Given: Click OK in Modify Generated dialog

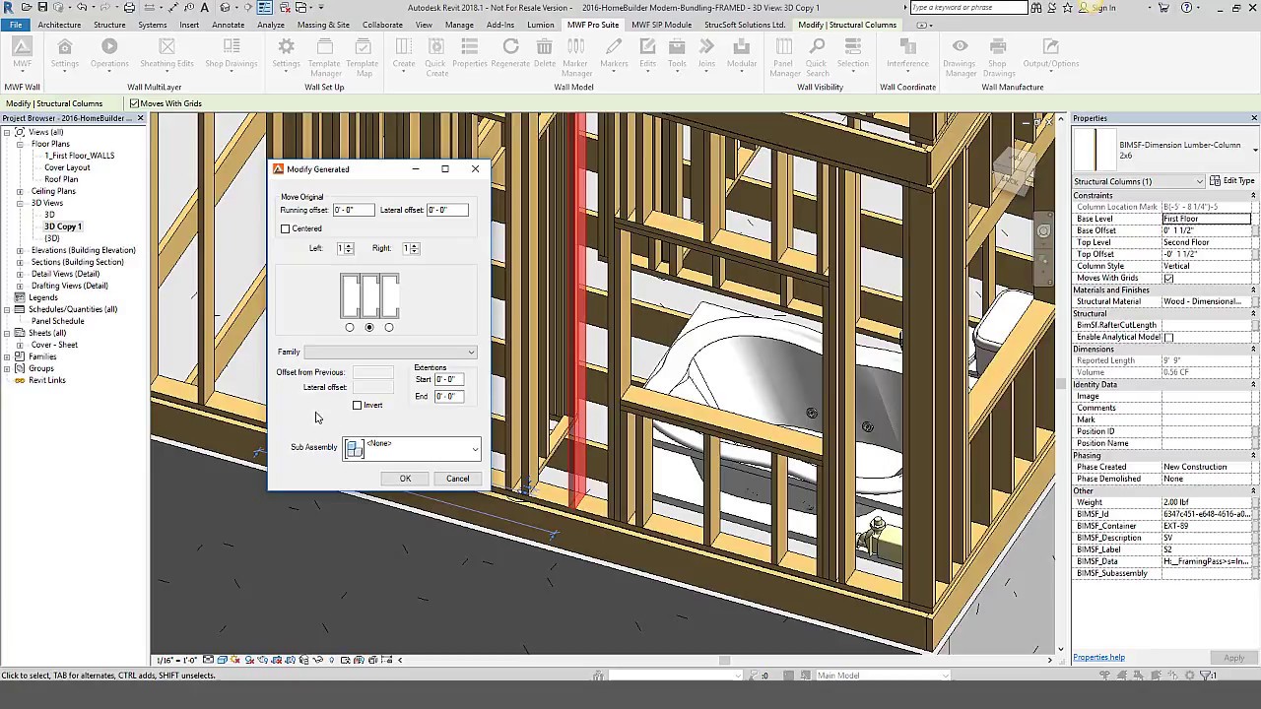Looking at the screenshot, I should (405, 479).
